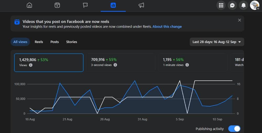The image size is (262, 133).
Task: Switch to the Reels tab
Action: click(39, 42)
